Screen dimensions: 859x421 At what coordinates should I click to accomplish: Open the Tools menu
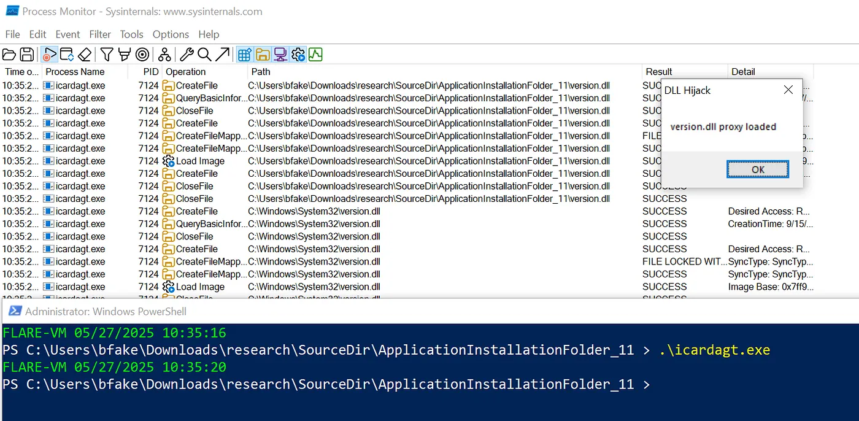(131, 34)
